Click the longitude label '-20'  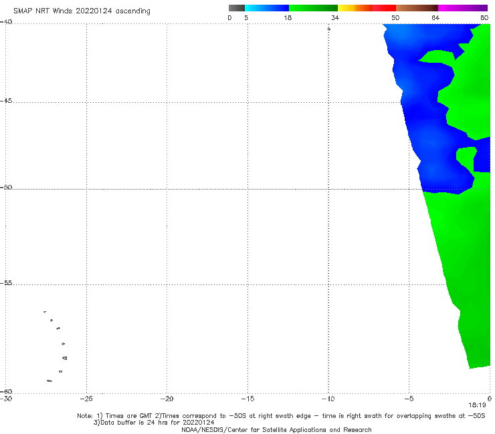pyautogui.click(x=167, y=399)
